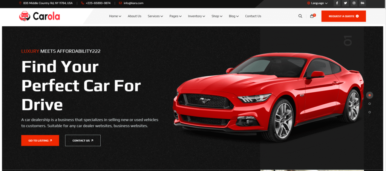Open the Twitter social icon
Viewport: 386px width, 171px height.
(345, 3)
